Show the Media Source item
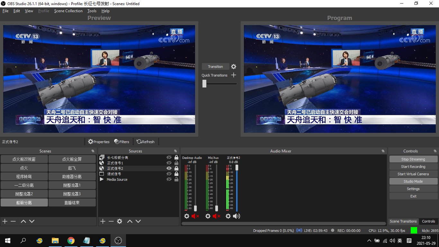This screenshot has width=439, height=247. tap(169, 179)
